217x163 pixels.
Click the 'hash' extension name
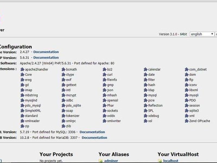152,85
